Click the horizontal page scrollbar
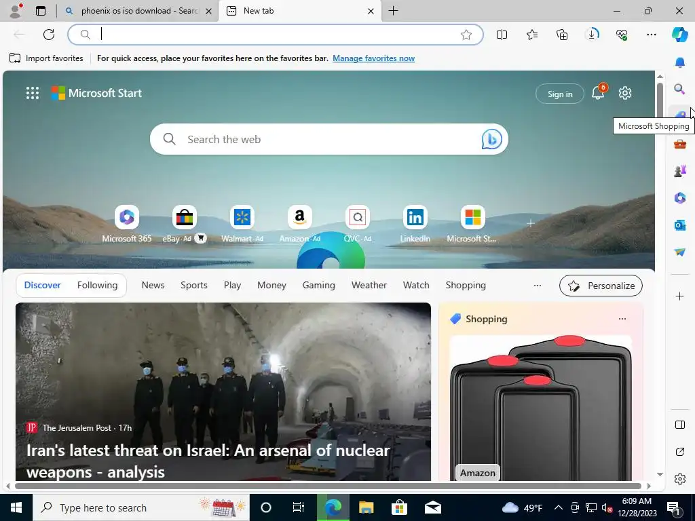 click(328, 486)
